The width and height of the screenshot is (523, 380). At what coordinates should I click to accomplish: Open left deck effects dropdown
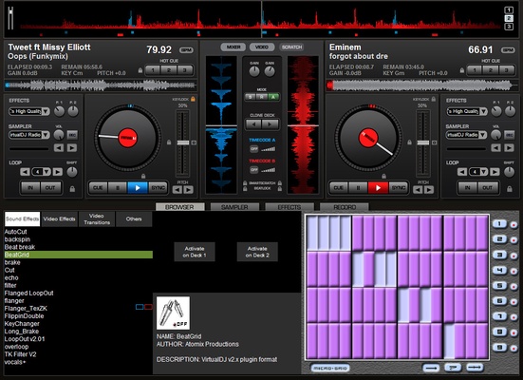(46, 111)
